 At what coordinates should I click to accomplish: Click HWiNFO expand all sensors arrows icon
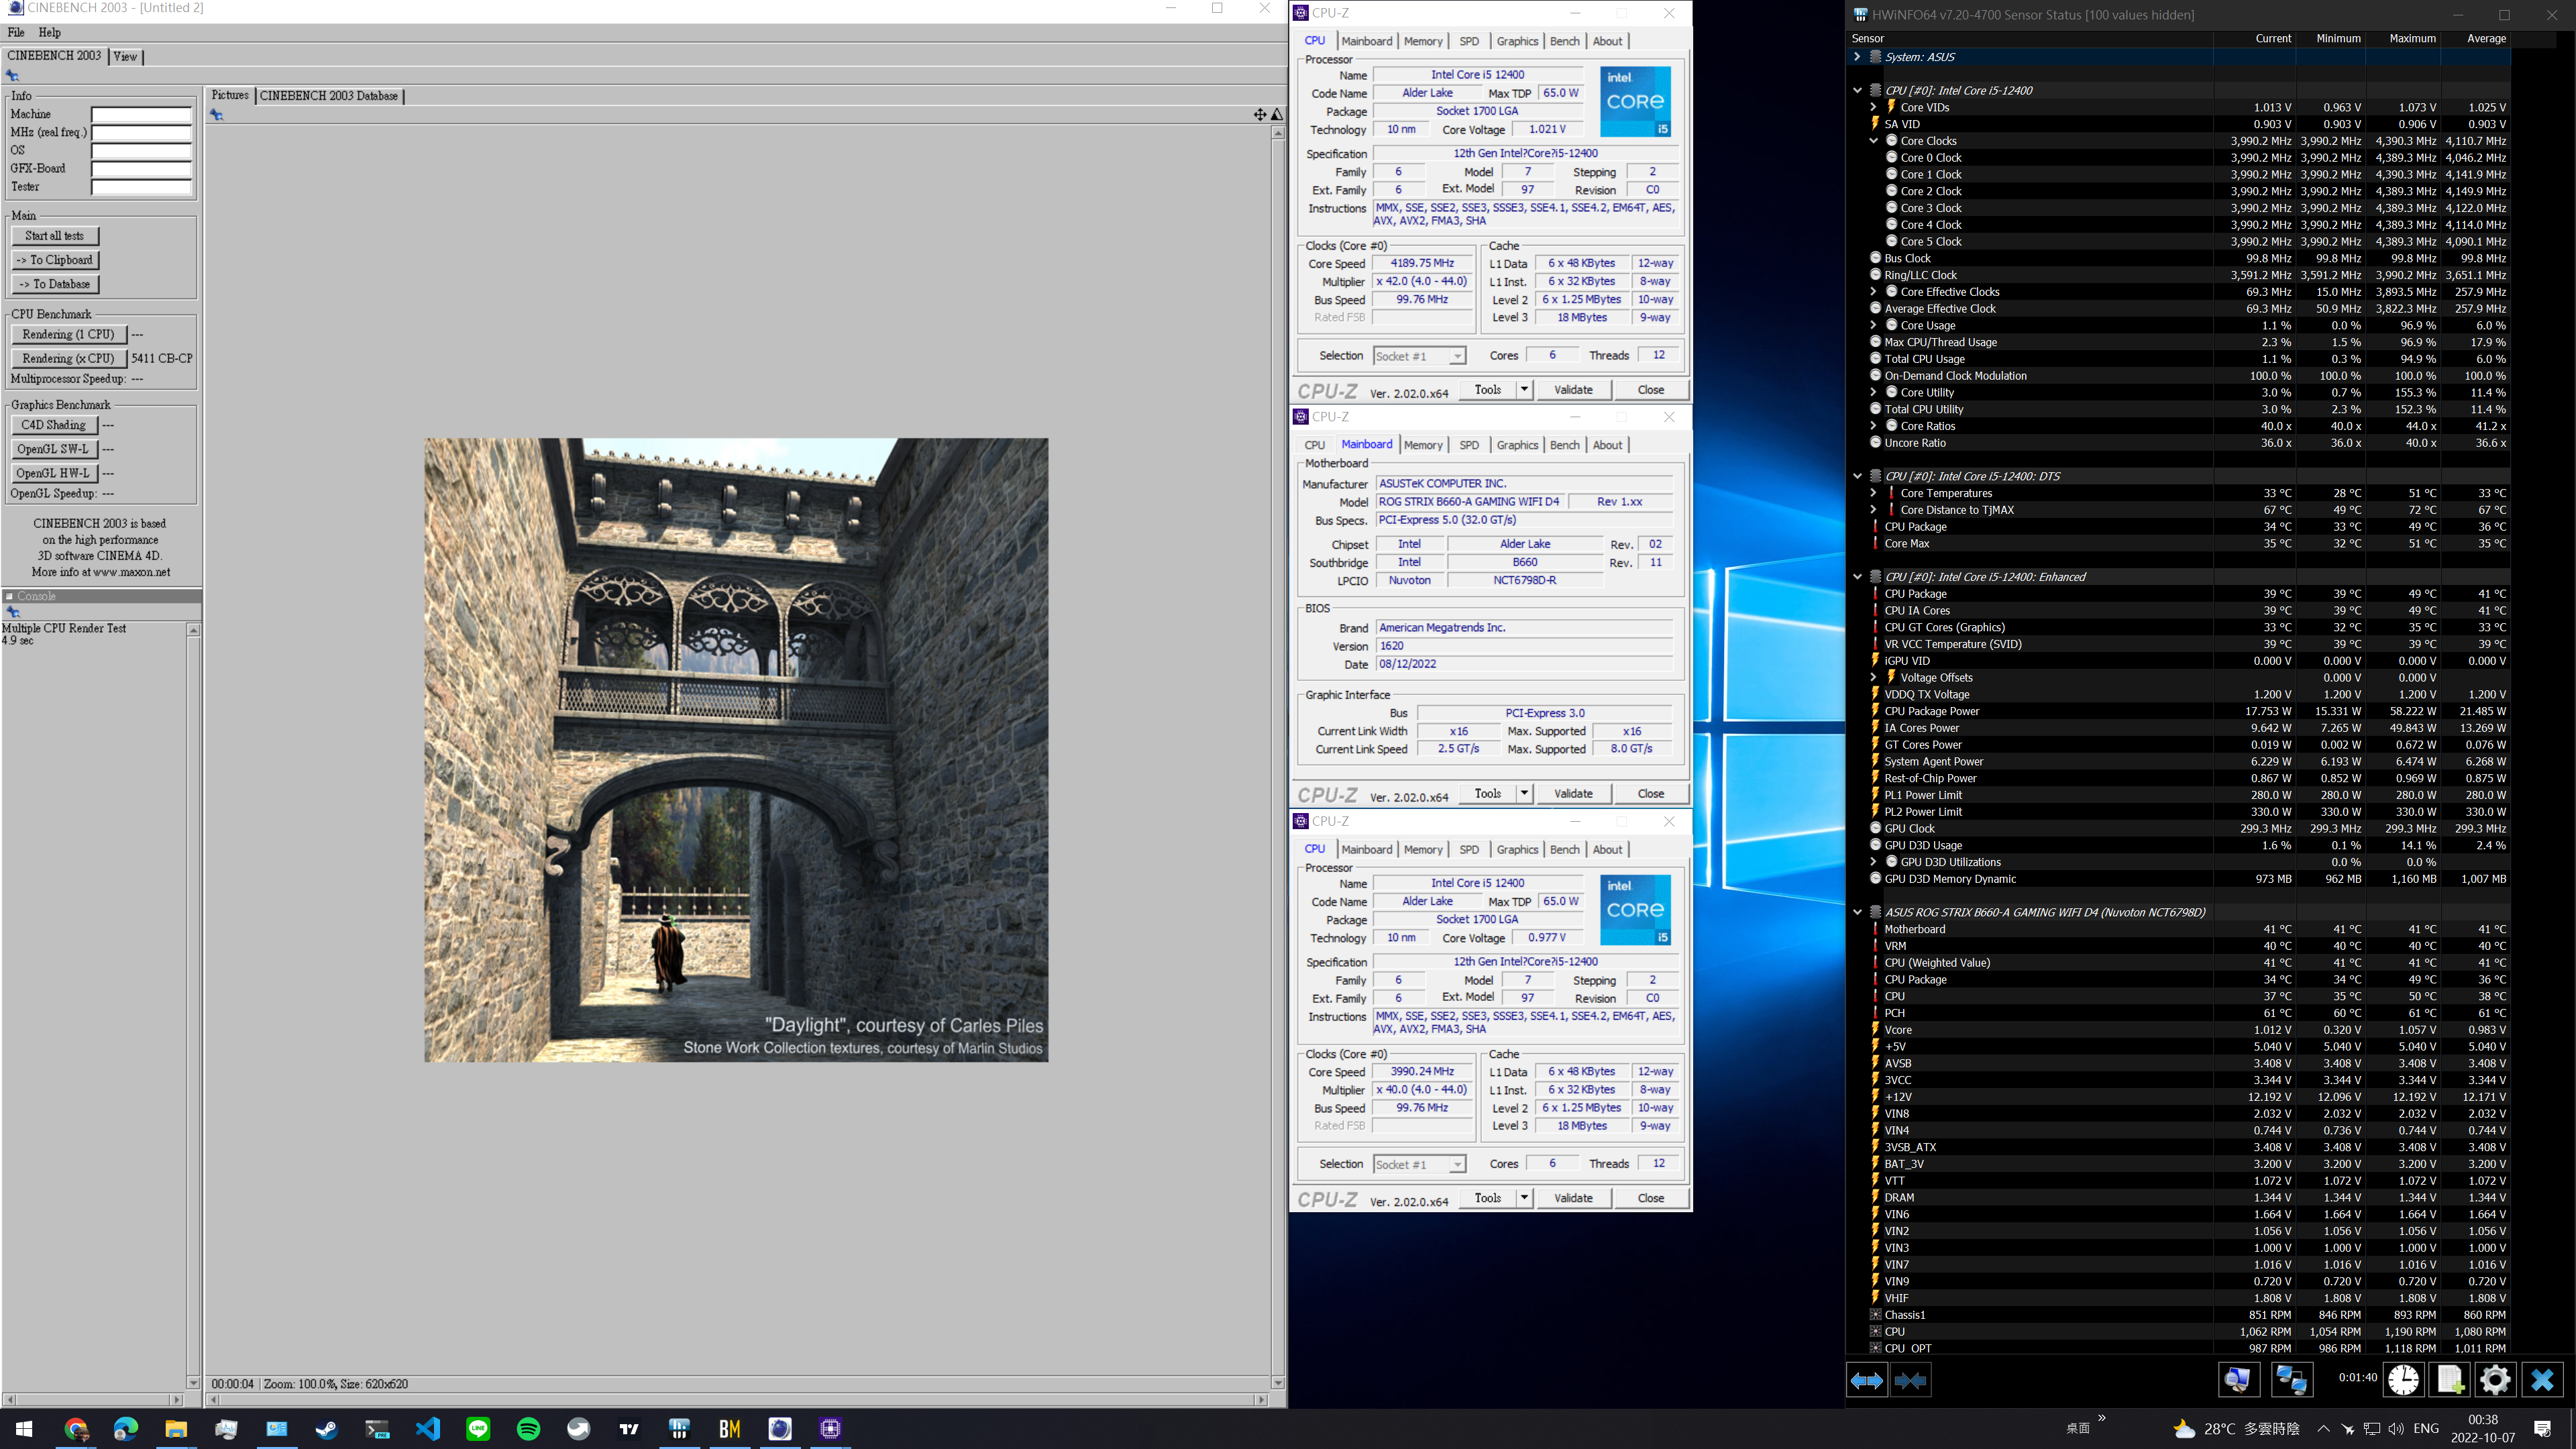tap(1866, 1380)
